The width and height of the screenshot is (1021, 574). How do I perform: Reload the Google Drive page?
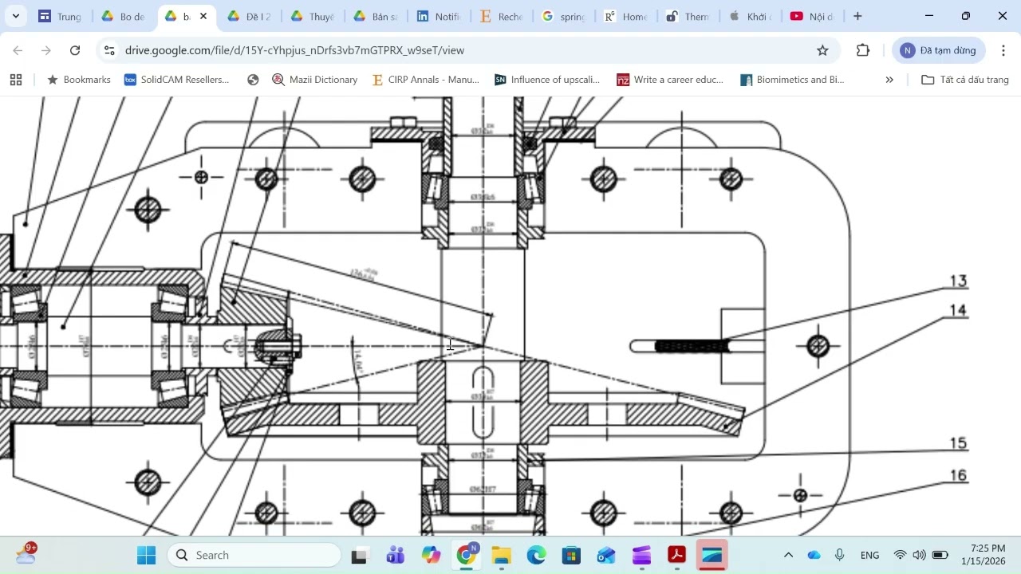point(75,50)
